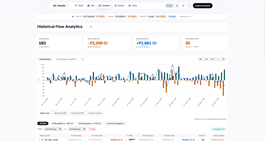The width and height of the screenshot is (265, 142).
Task: Switch to Monthly (24M) tab
Action: 77,113
